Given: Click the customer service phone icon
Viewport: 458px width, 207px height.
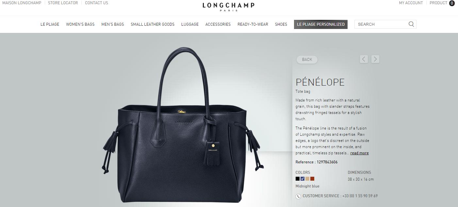Looking at the screenshot, I should point(298,196).
